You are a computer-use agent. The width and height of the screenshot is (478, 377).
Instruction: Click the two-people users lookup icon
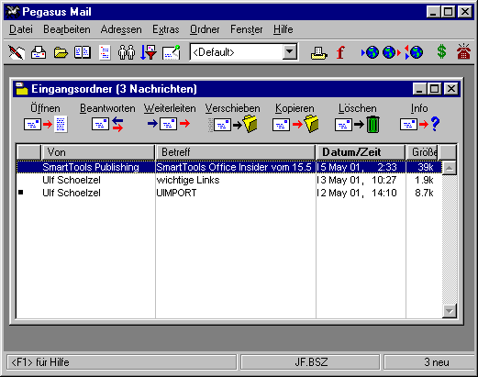127,52
